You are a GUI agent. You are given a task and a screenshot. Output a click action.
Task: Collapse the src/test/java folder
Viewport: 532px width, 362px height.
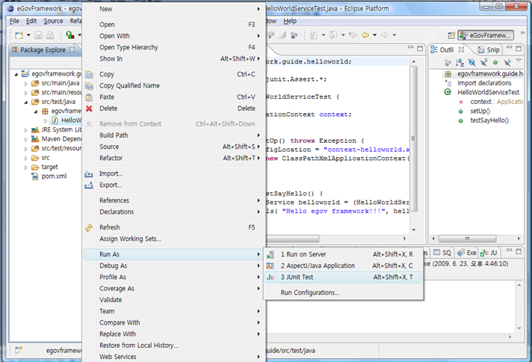pyautogui.click(x=25, y=102)
